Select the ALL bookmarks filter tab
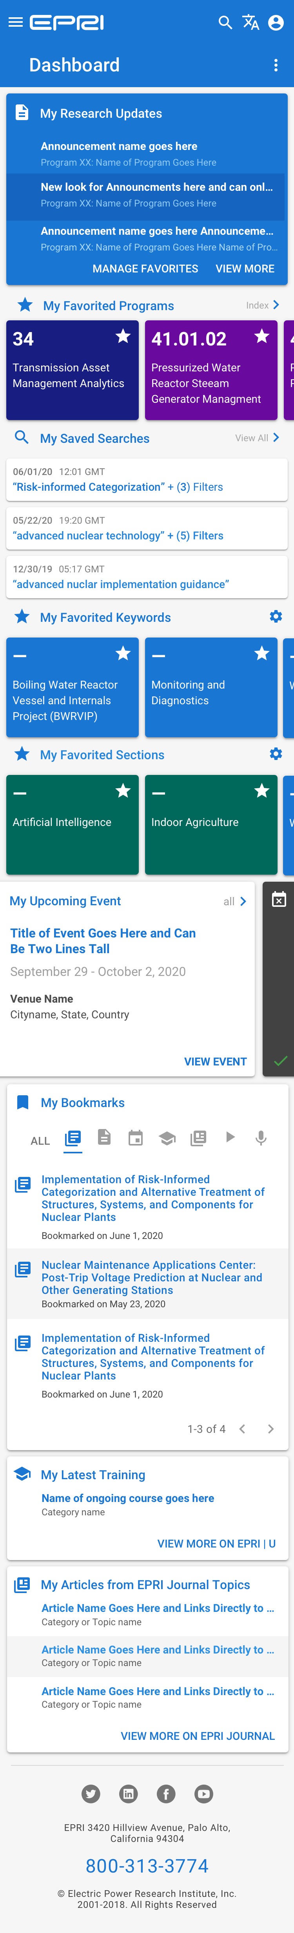Viewport: 294px width, 1933px height. [40, 1140]
